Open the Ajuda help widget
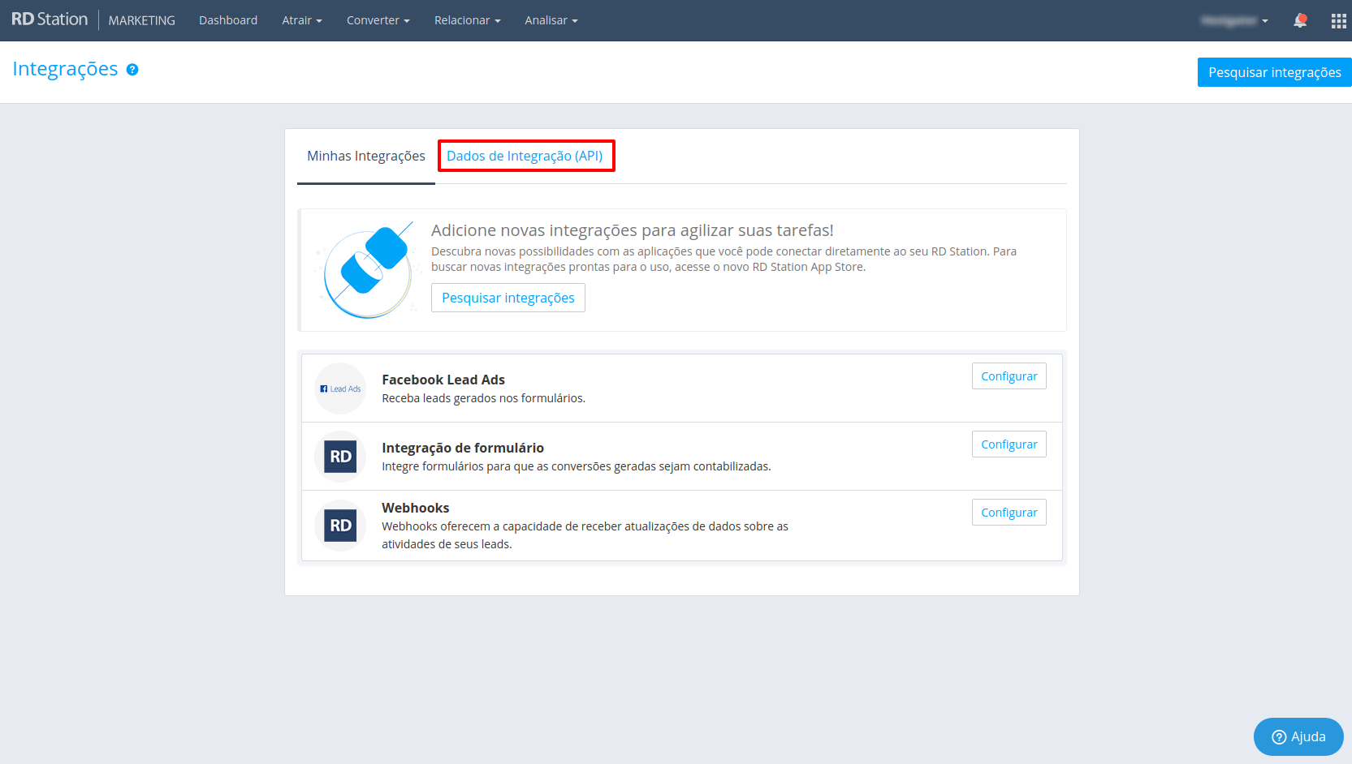 click(x=1298, y=736)
